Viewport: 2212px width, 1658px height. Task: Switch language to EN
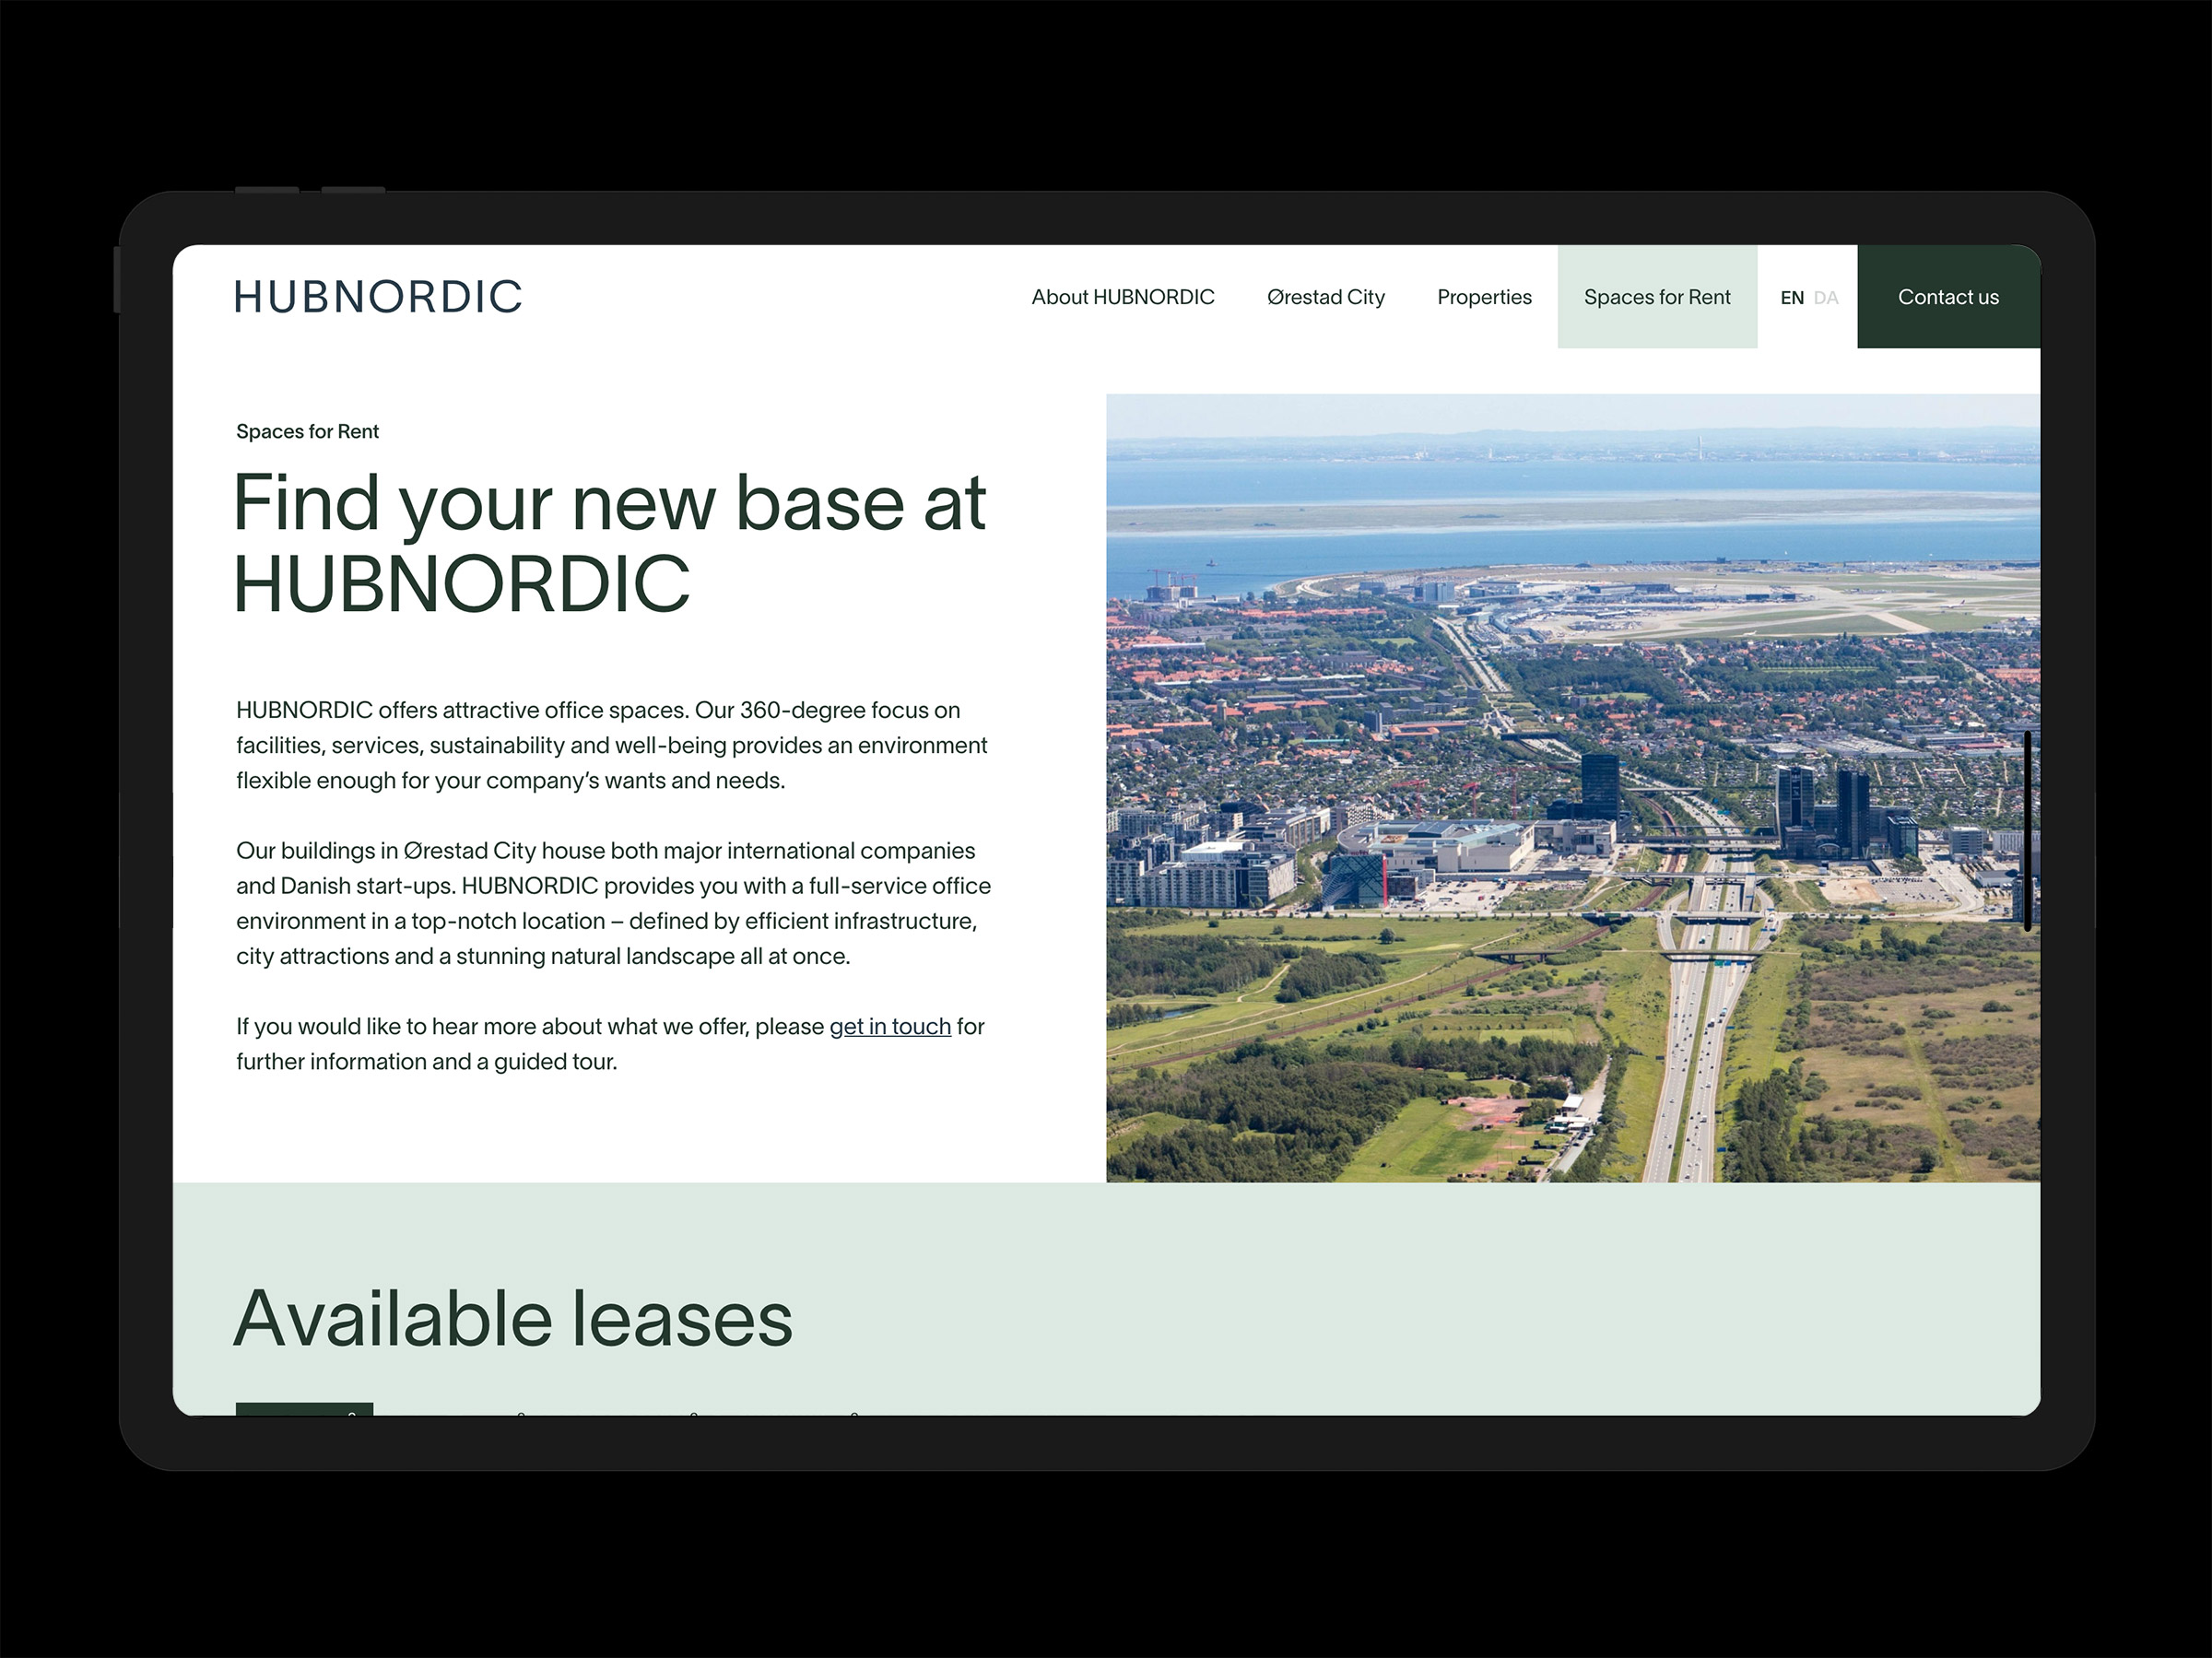point(1792,298)
